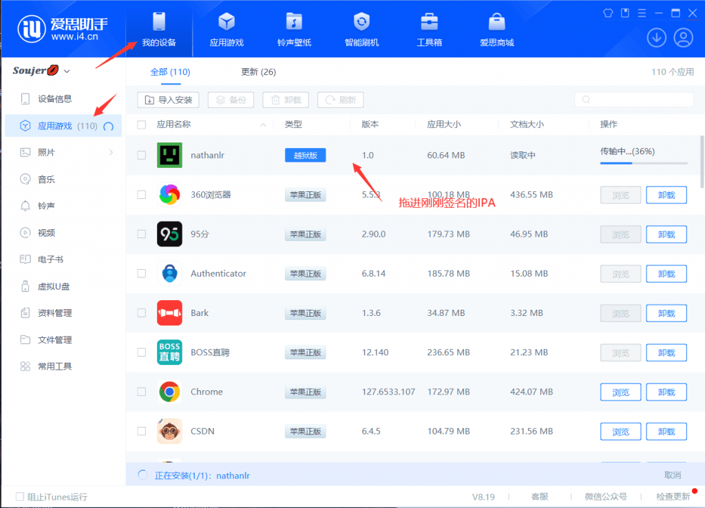Click the i4 爱思助手 logo
Screen dimensions: 705x508
63,29
